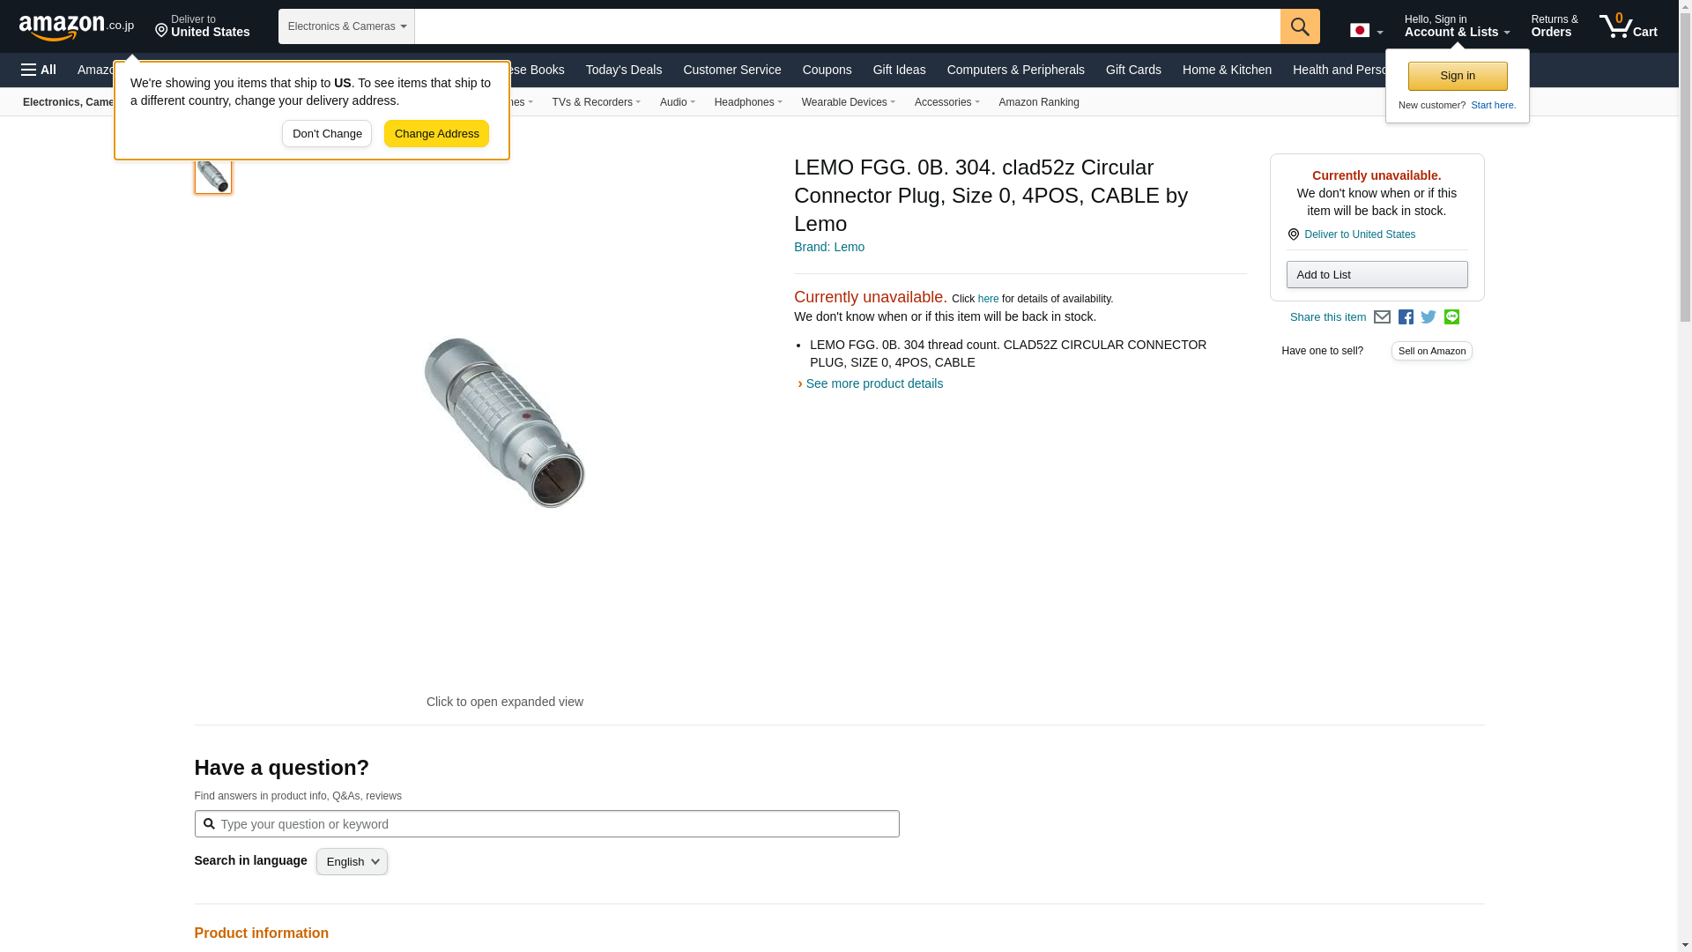Expand the Wearable Devices submenu
The image size is (1692, 952).
(848, 102)
